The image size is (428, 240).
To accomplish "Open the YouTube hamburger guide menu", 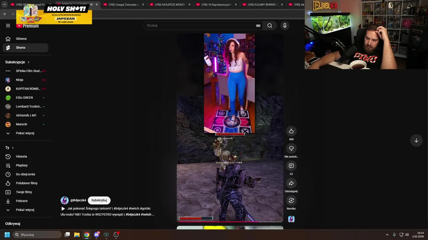I will pyautogui.click(x=8, y=26).
